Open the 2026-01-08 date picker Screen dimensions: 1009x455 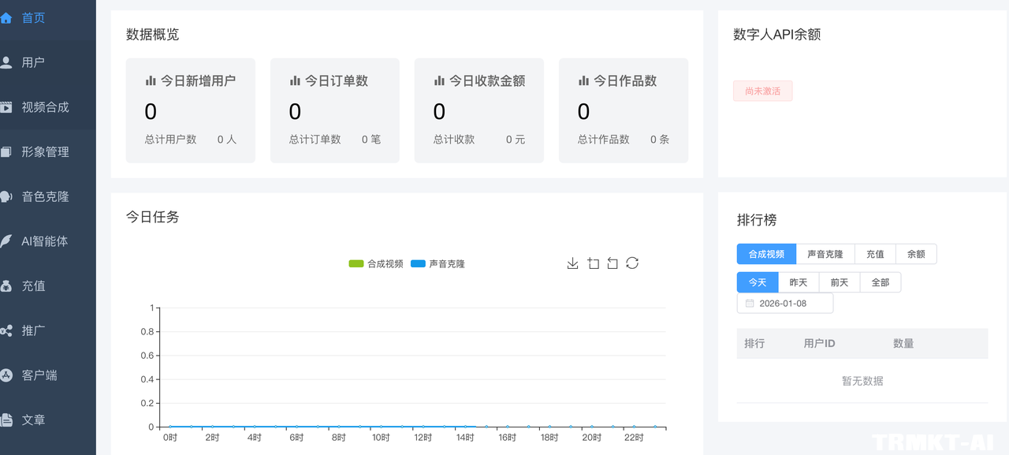785,303
